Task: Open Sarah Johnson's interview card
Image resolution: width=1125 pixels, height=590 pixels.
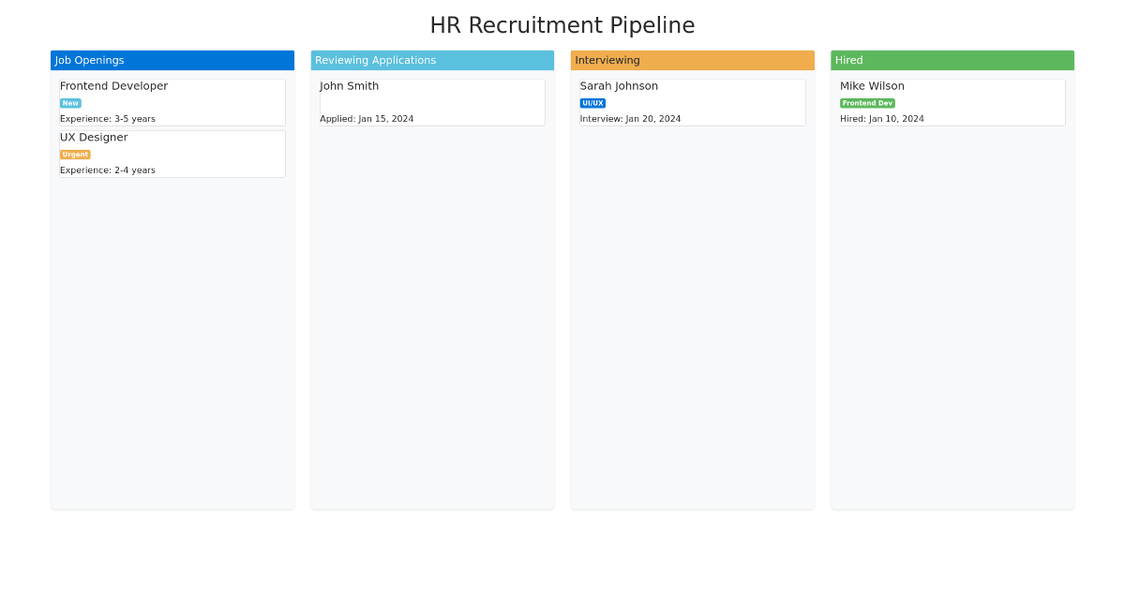Action: tap(692, 101)
